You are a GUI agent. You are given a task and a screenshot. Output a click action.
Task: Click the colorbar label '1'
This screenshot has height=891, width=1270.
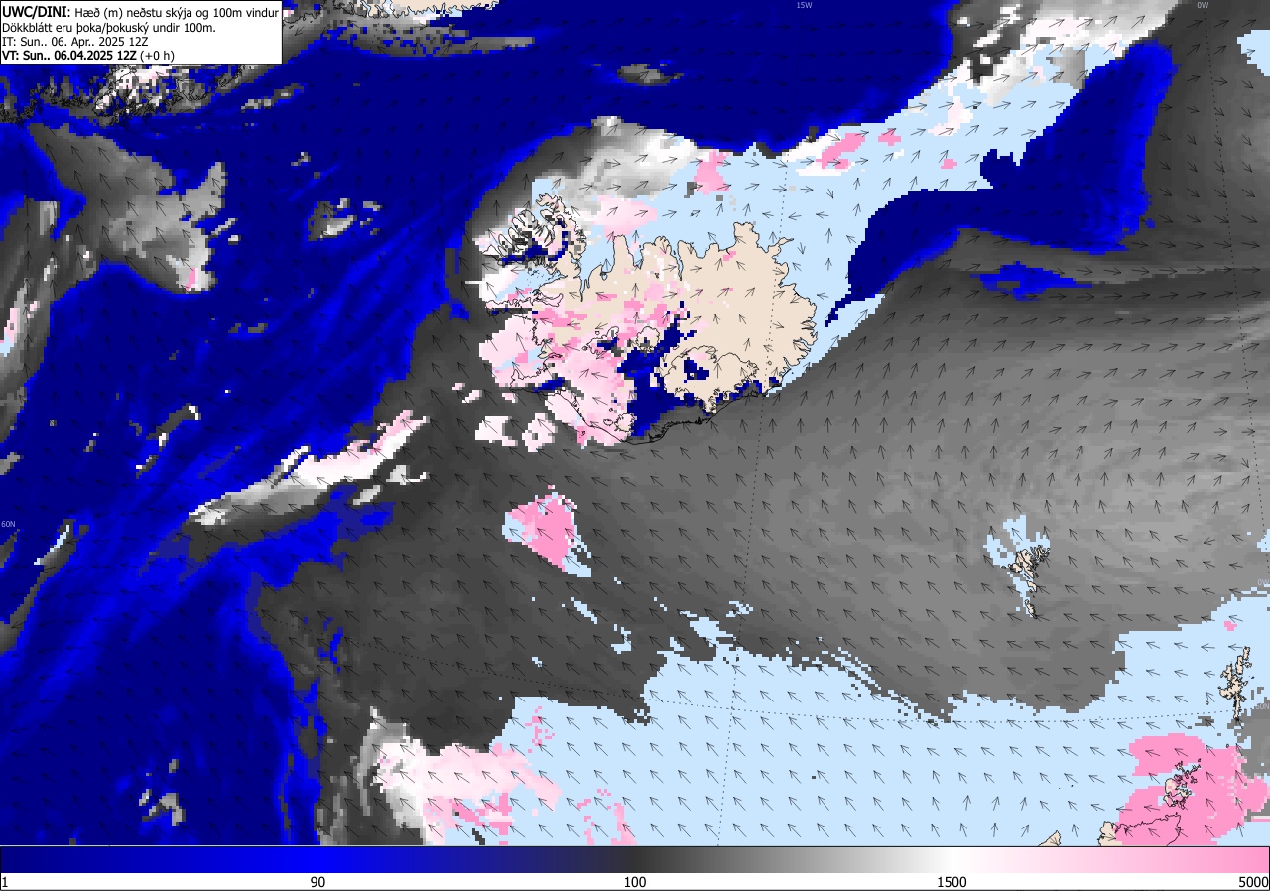[5, 882]
